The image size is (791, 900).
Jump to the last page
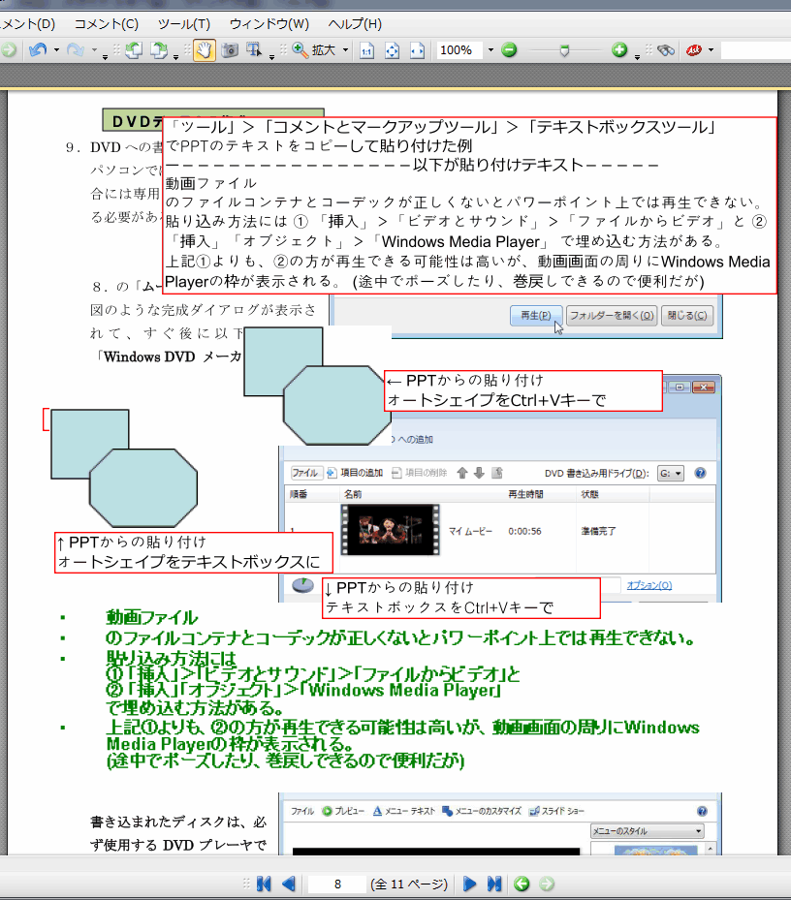[493, 884]
